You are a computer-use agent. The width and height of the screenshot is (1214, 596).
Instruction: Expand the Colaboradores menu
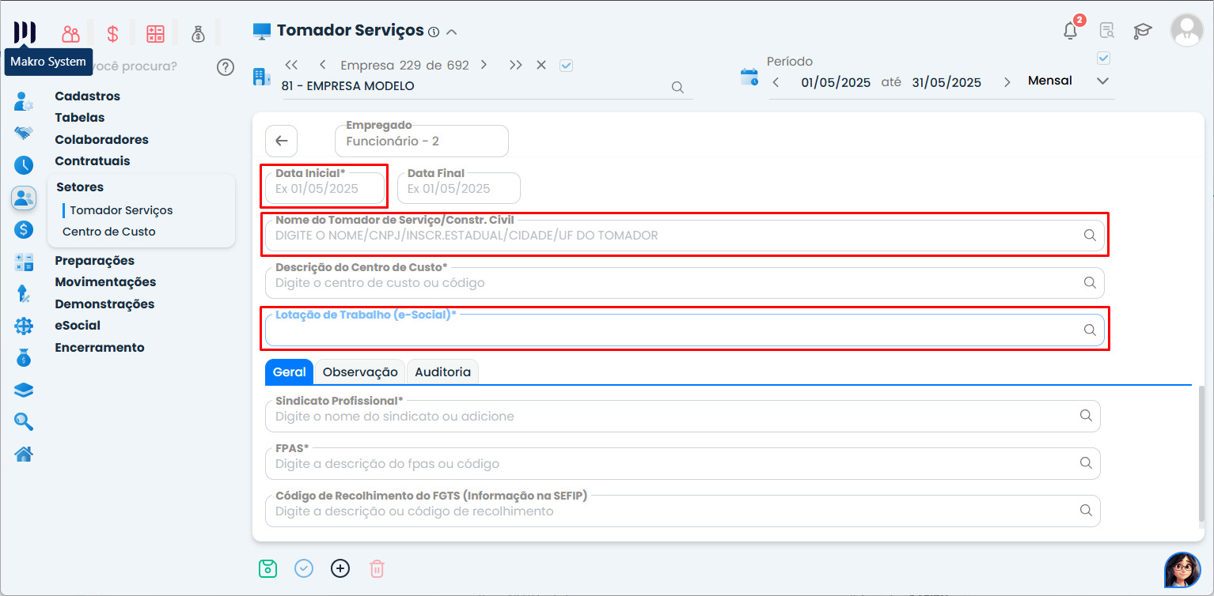pos(101,140)
